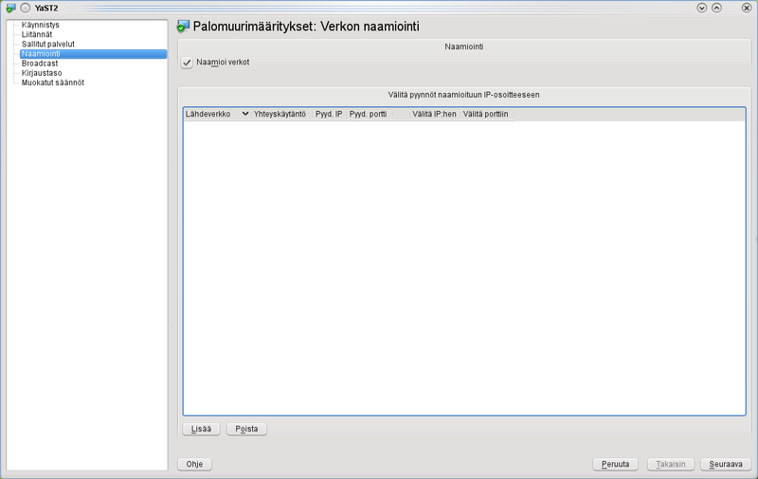
Task: Click the YaST2 application icon in title bar
Action: click(10, 8)
